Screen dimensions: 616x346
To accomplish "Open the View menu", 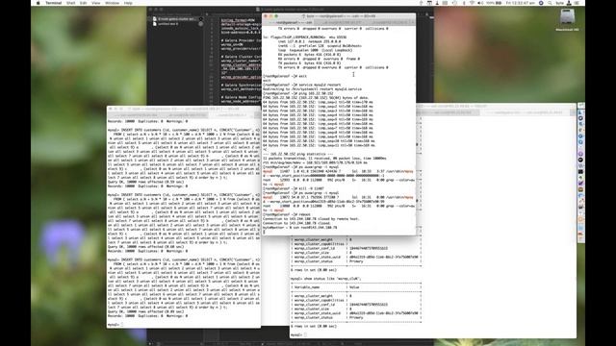I will tap(96, 3).
